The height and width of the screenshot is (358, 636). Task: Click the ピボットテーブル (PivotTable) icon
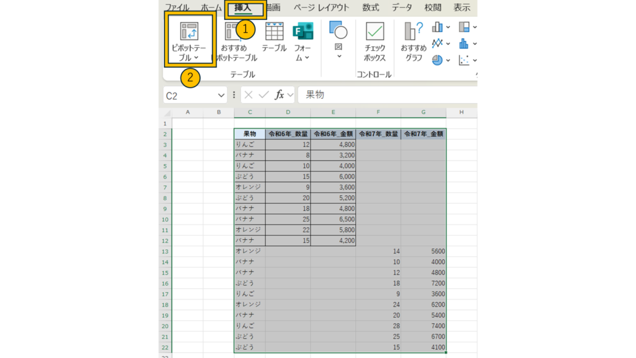189,31
